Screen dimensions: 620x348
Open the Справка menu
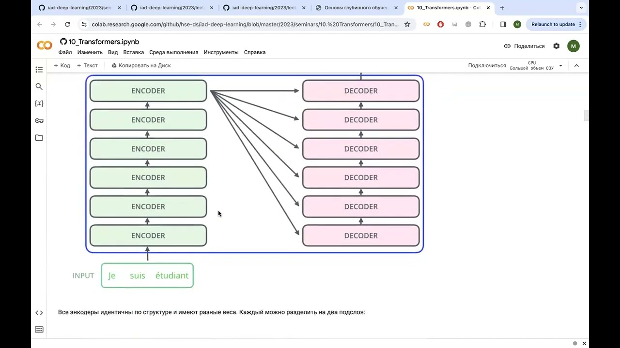[x=254, y=52]
